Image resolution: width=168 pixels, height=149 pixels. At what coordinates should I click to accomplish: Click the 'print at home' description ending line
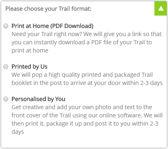[x=30, y=50]
